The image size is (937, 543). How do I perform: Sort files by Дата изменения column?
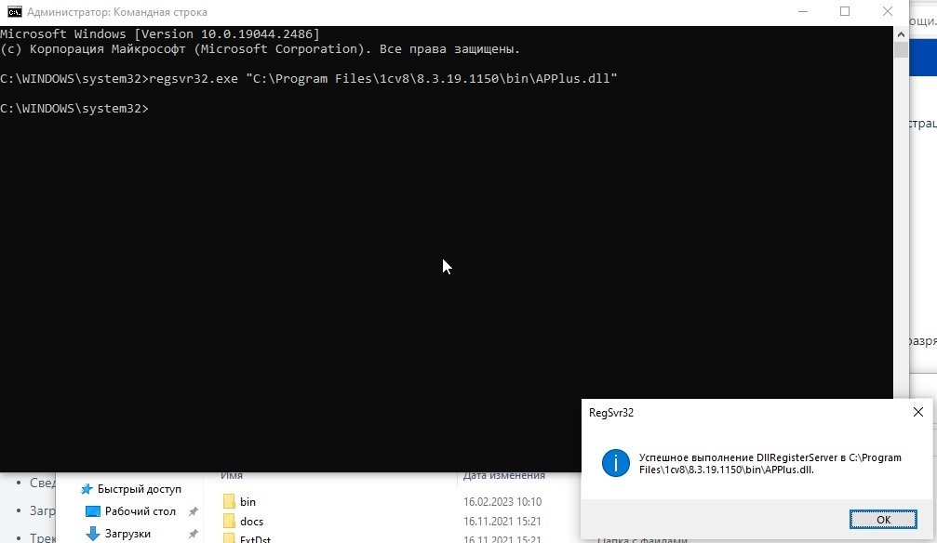(x=503, y=476)
